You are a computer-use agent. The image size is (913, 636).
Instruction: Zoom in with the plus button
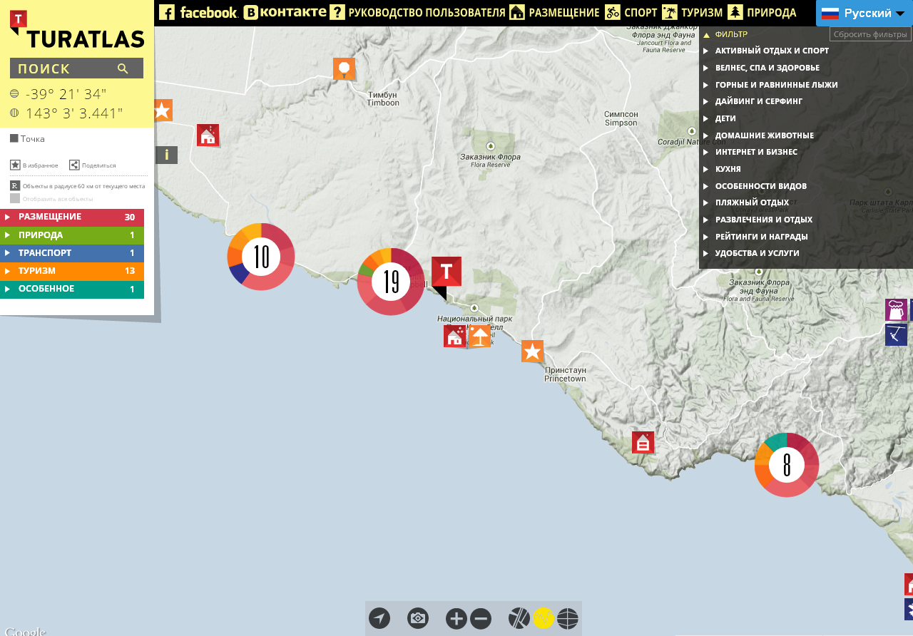[x=456, y=619]
